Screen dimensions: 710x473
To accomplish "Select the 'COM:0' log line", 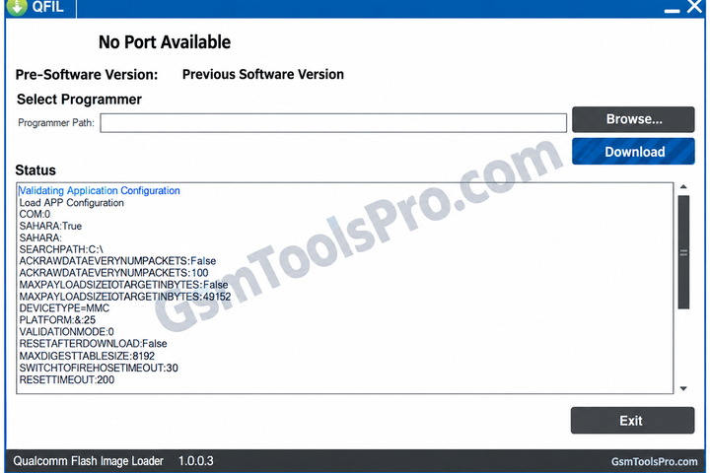I will pos(35,214).
